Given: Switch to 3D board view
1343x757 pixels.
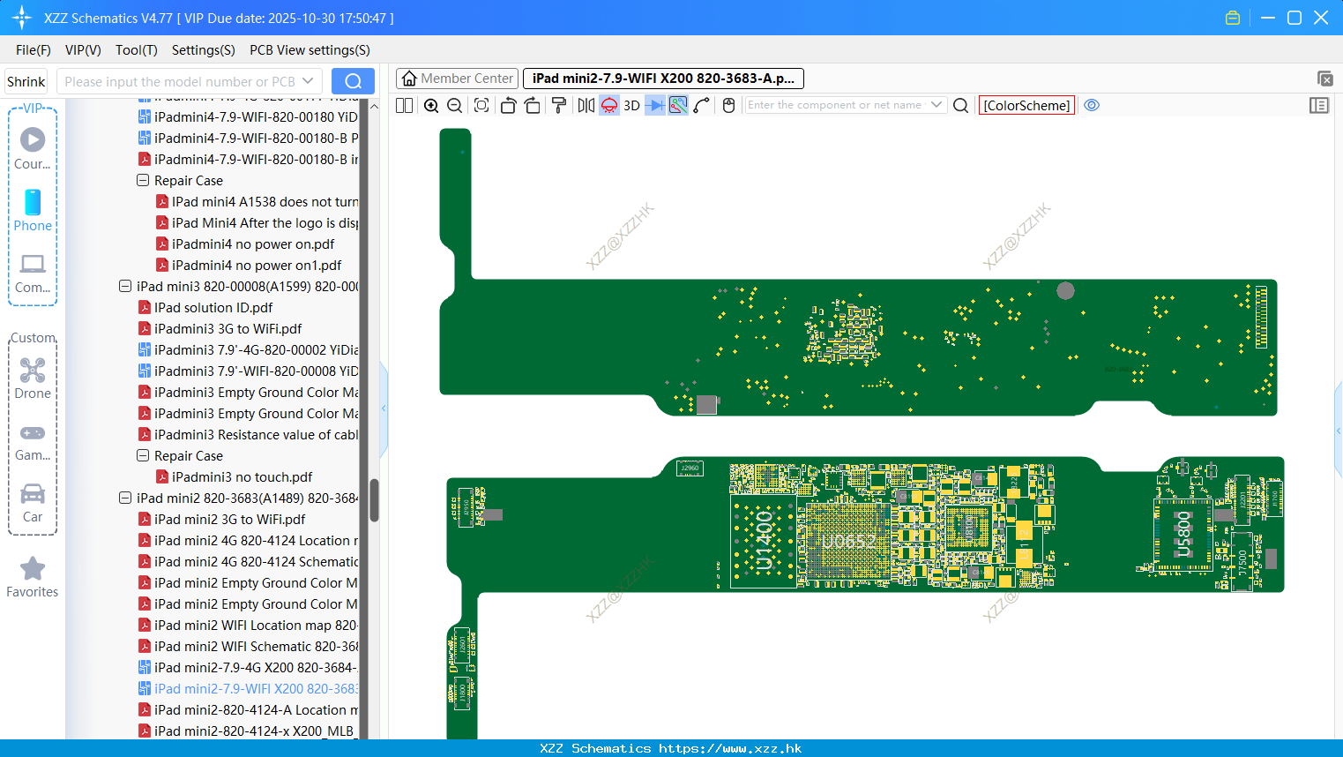Looking at the screenshot, I should pos(631,105).
